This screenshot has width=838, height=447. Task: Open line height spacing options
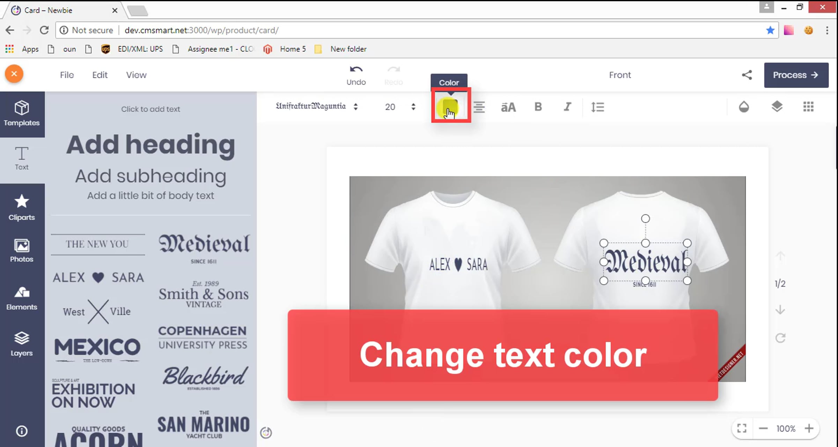click(x=597, y=107)
